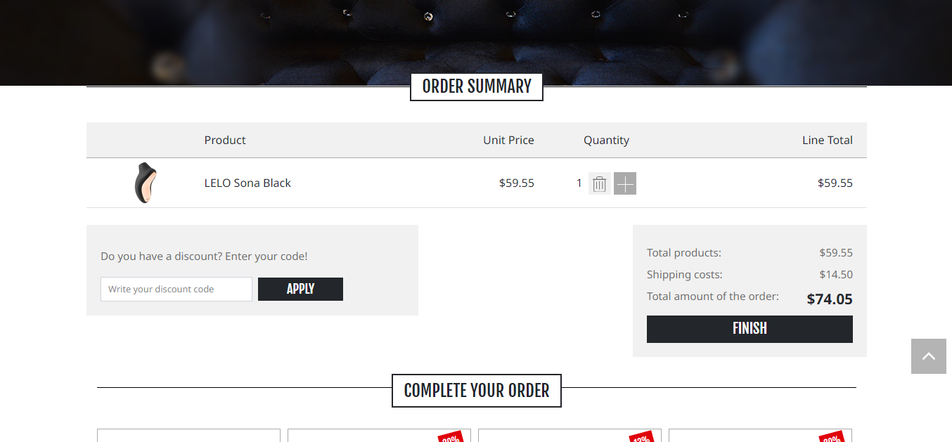
Task: Click the Complete Your Order heading
Action: (x=477, y=391)
